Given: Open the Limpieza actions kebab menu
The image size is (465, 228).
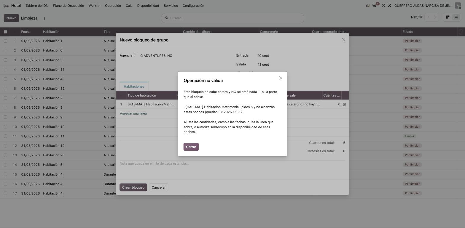Looking at the screenshot, I should [x=44, y=18].
